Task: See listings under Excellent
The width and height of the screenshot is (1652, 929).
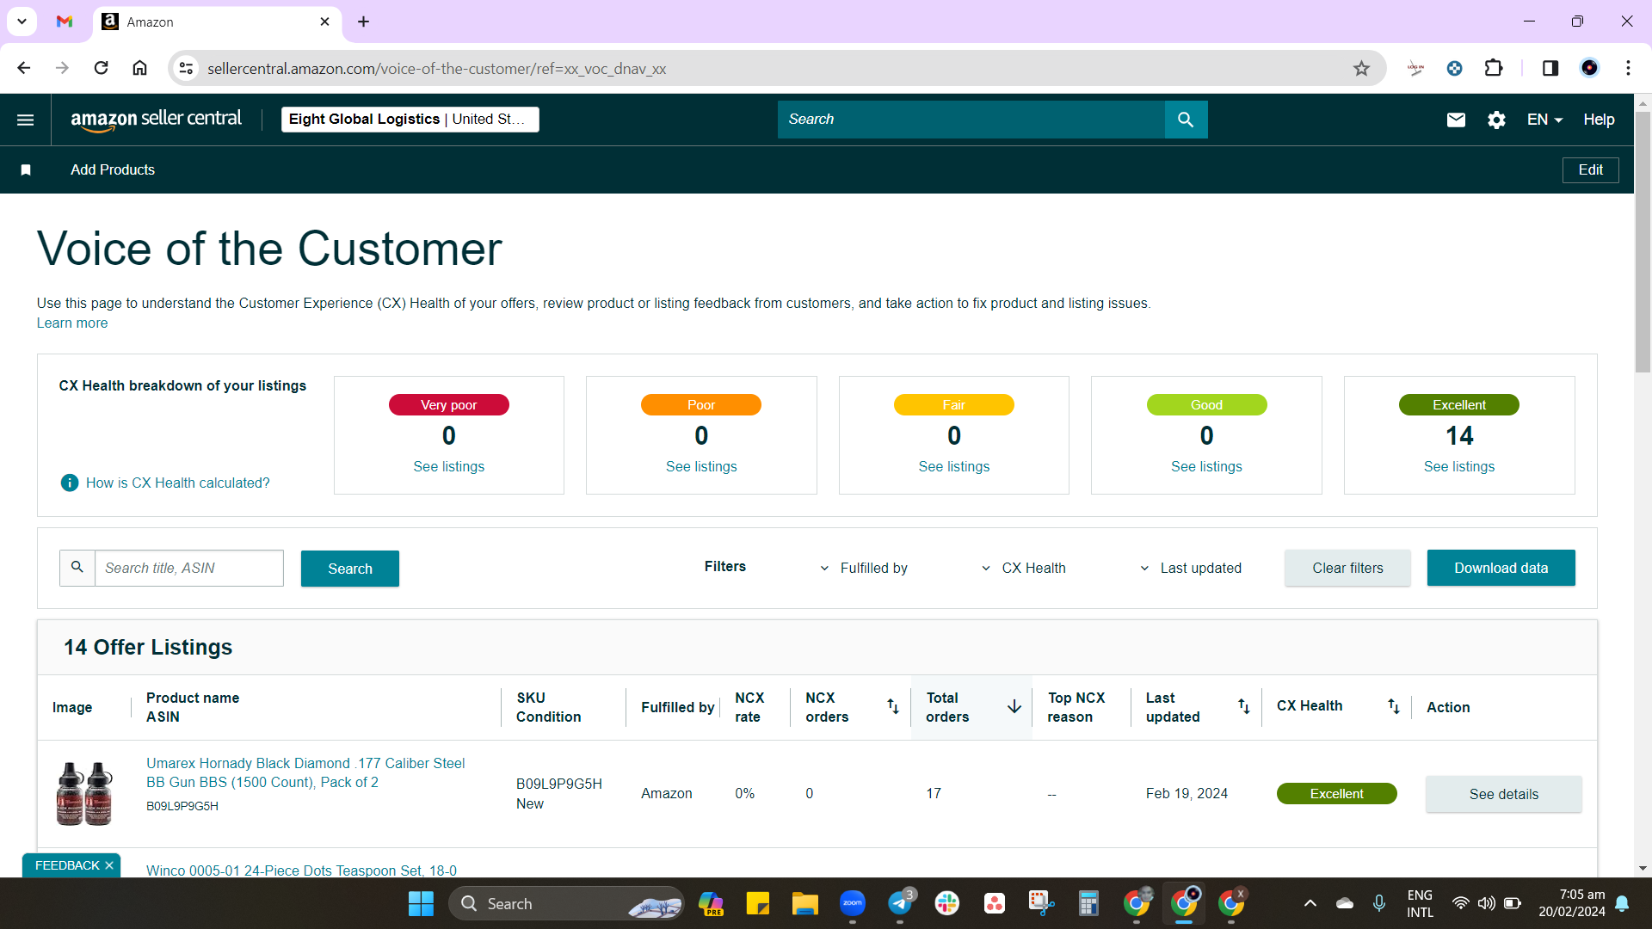Action: (1458, 466)
